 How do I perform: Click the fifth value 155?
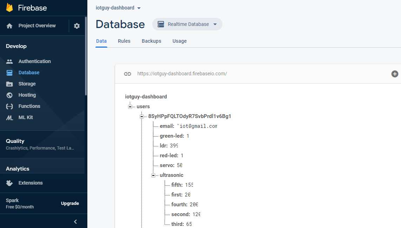[x=189, y=185]
